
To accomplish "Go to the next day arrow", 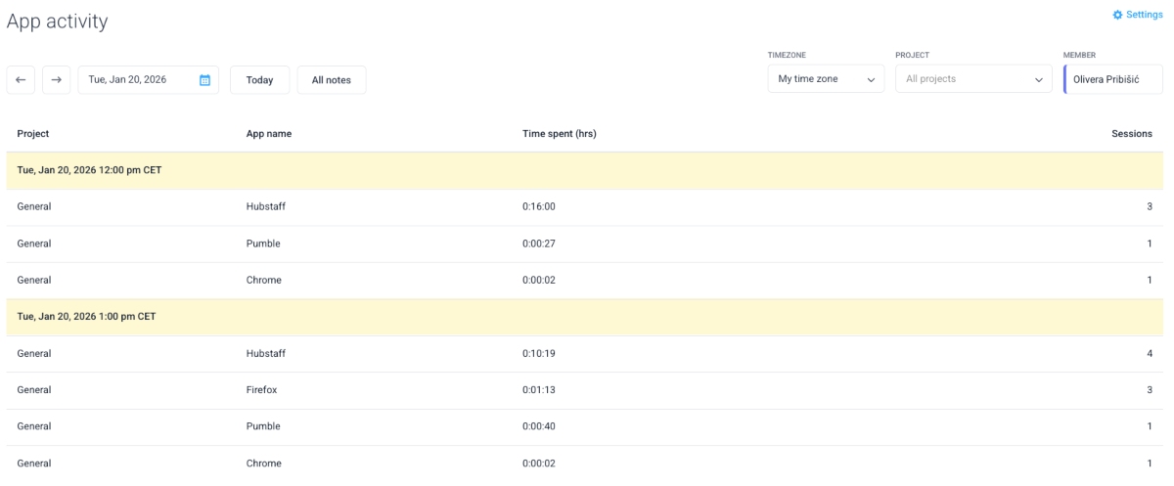I will [56, 80].
